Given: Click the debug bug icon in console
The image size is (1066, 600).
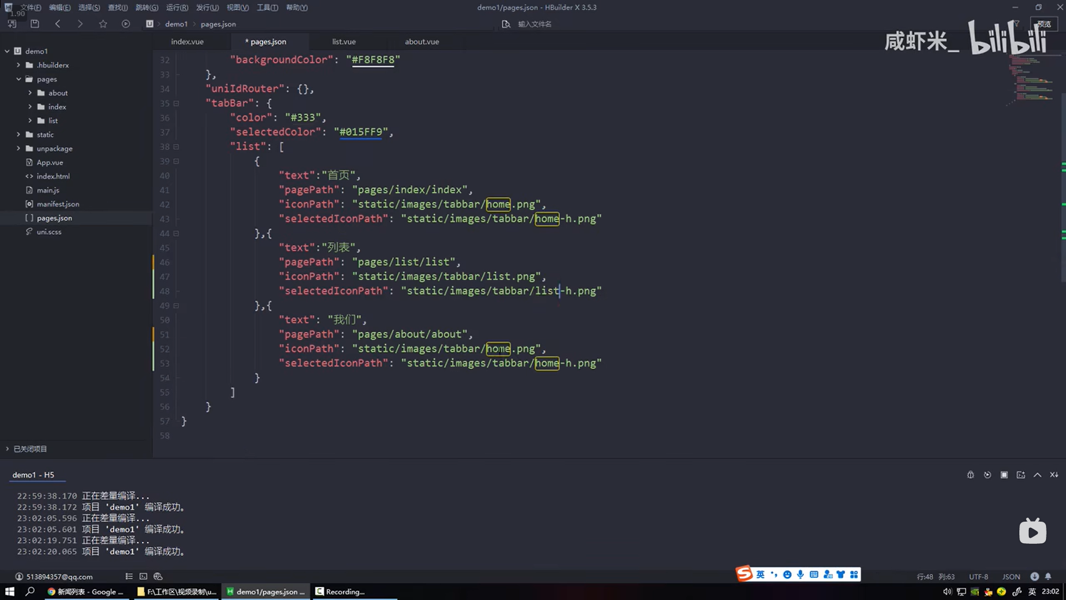Looking at the screenshot, I should (x=971, y=475).
